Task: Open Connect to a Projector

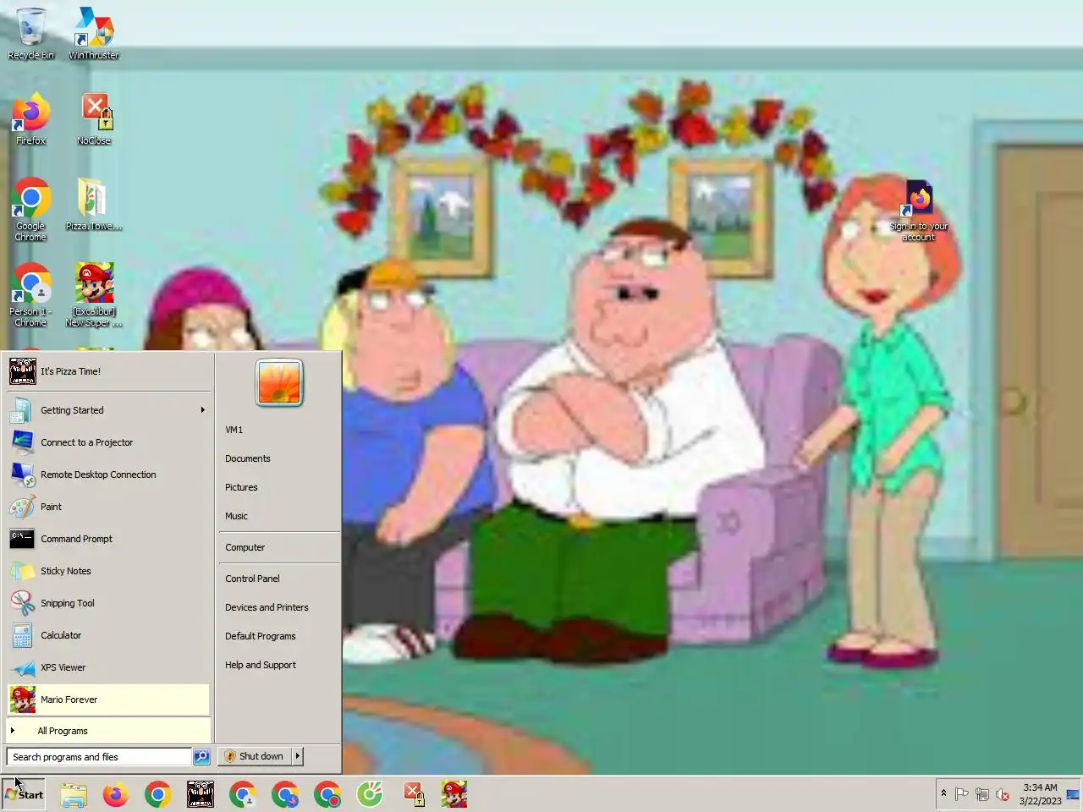Action: [109, 442]
